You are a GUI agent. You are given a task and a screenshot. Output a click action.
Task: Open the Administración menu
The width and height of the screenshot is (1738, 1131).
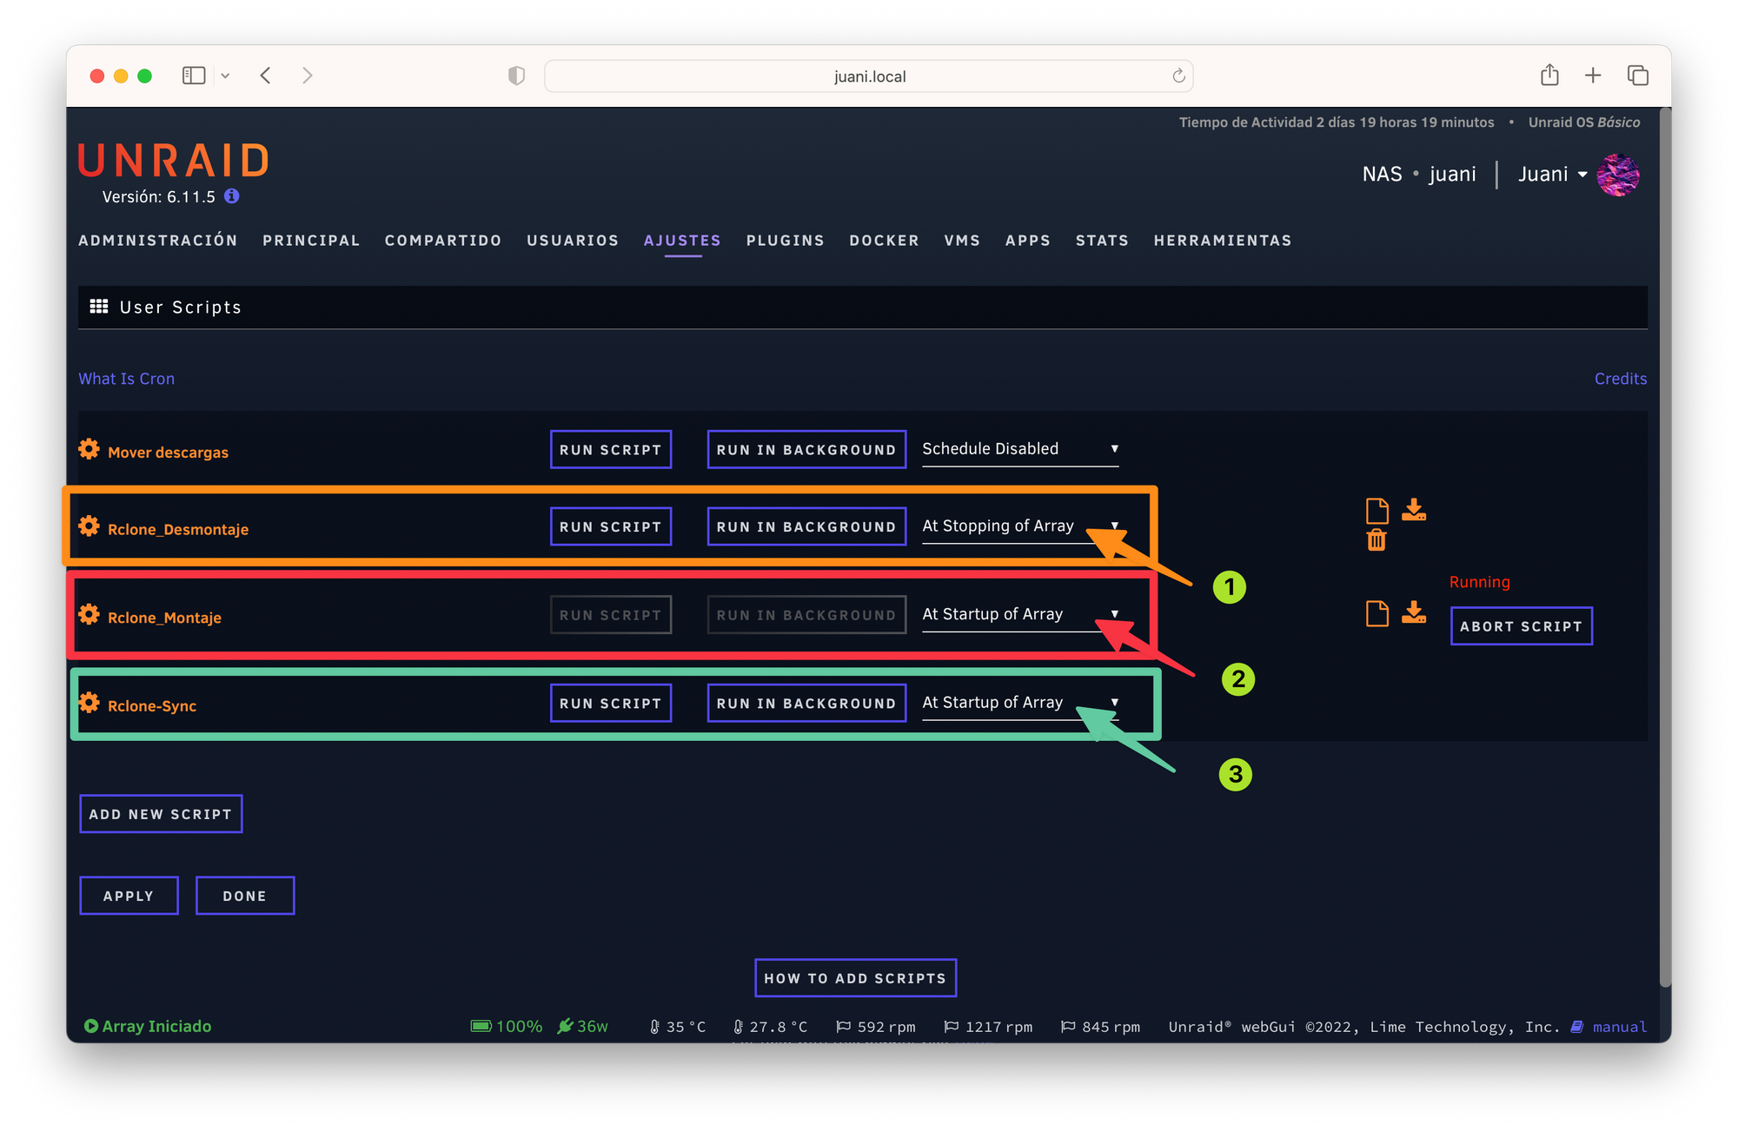tap(158, 241)
